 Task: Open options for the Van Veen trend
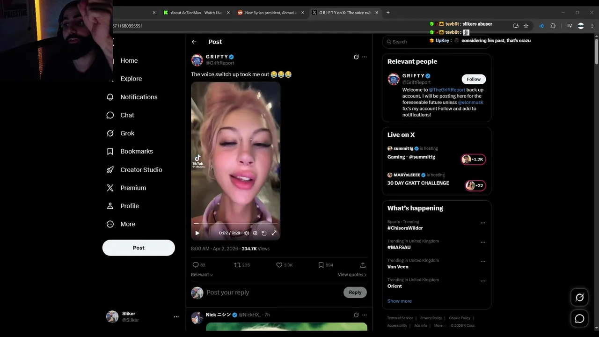click(483, 262)
